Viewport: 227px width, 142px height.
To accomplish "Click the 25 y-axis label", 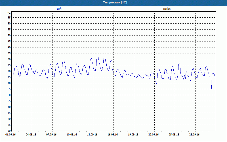I will (9, 65).
